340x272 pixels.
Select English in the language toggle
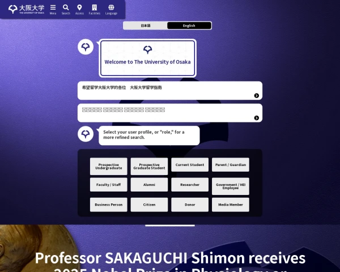pos(189,25)
